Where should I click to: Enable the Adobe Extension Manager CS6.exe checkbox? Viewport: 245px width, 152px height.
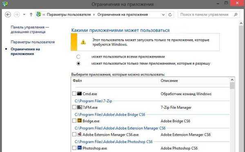74,134
